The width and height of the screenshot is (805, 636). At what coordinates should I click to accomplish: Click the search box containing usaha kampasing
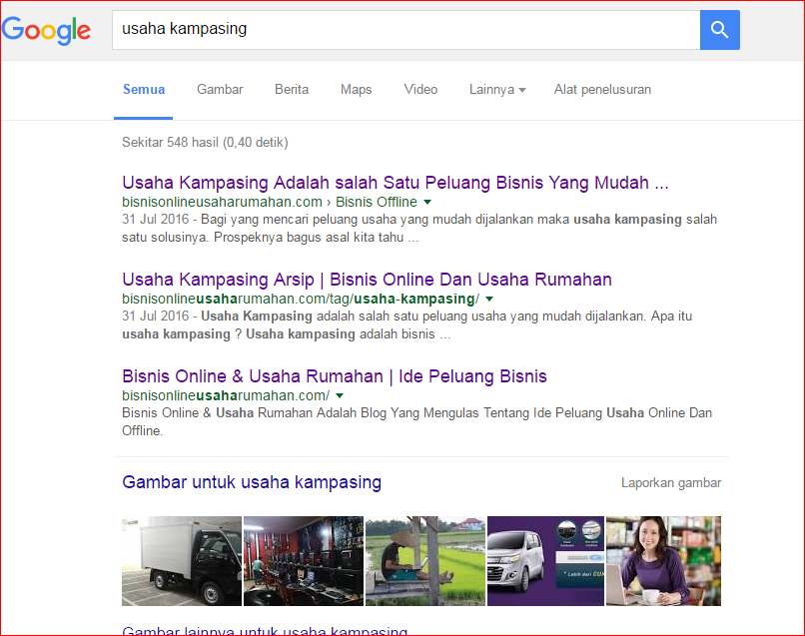[406, 30]
